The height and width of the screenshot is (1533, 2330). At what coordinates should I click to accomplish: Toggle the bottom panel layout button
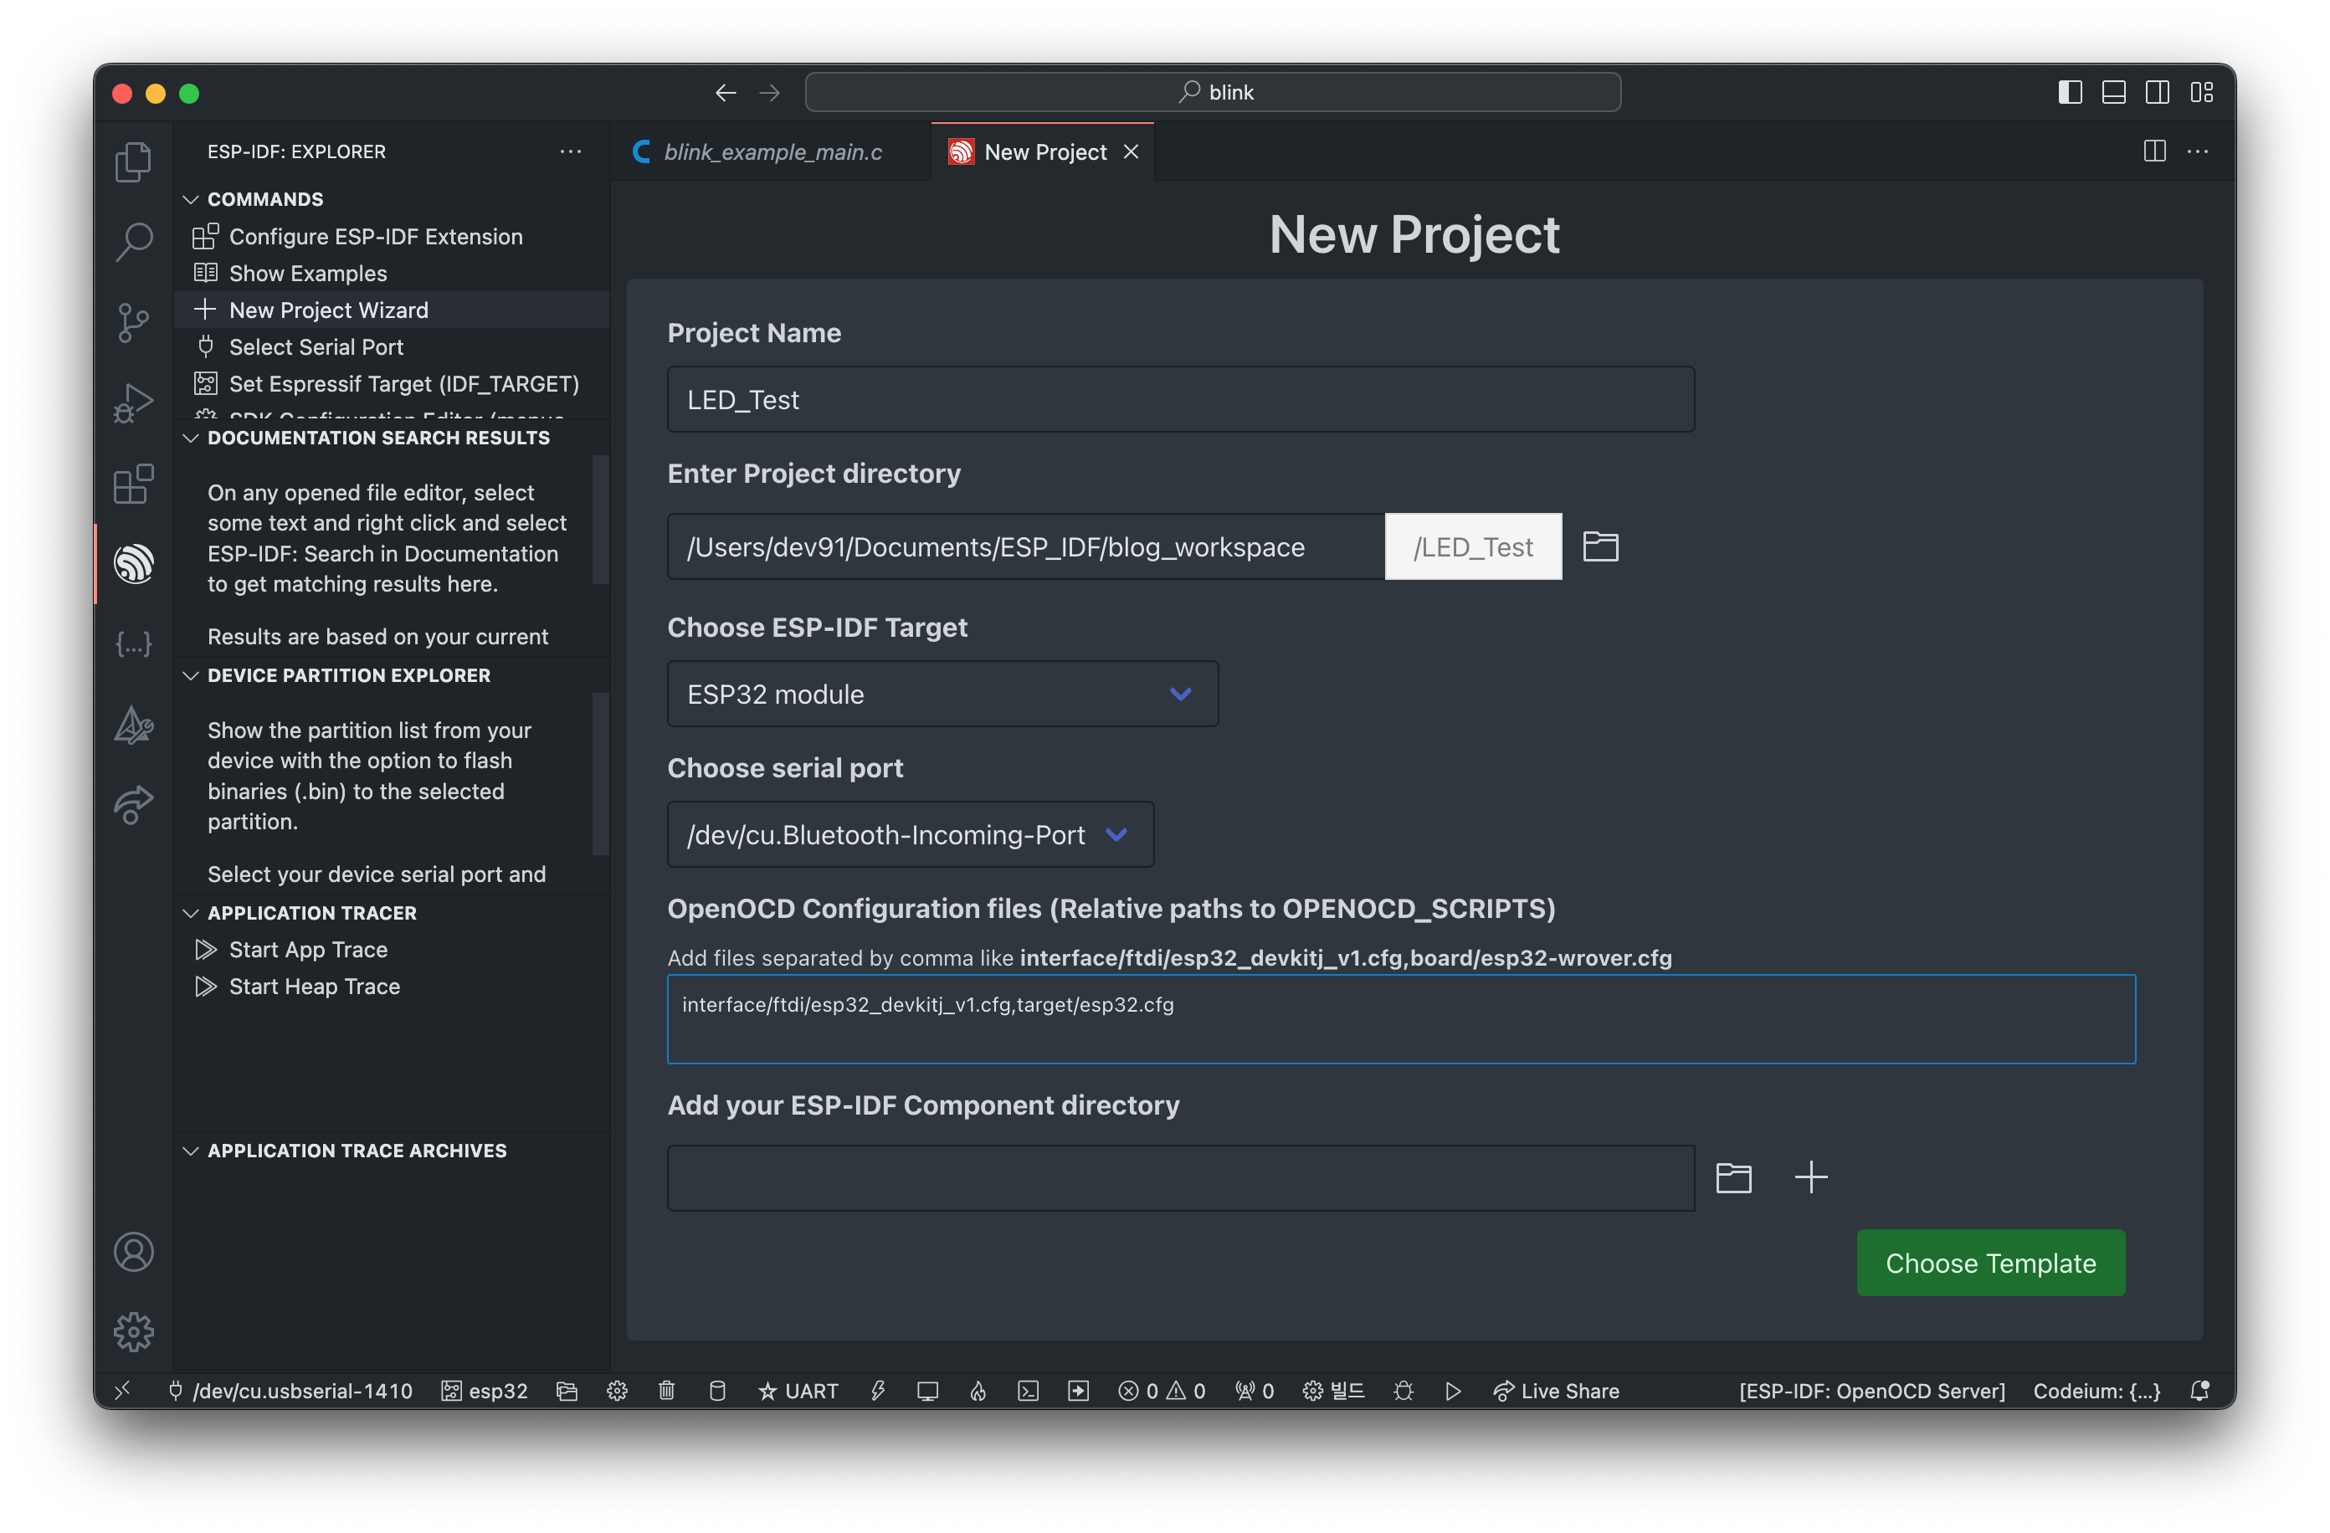coord(2113,92)
